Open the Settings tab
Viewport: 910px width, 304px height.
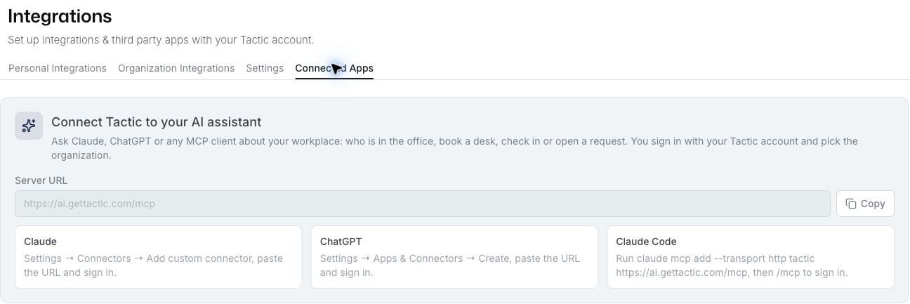click(265, 68)
